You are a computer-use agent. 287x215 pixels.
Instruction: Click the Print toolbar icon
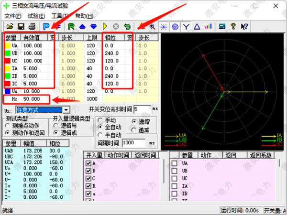[x=32, y=26]
